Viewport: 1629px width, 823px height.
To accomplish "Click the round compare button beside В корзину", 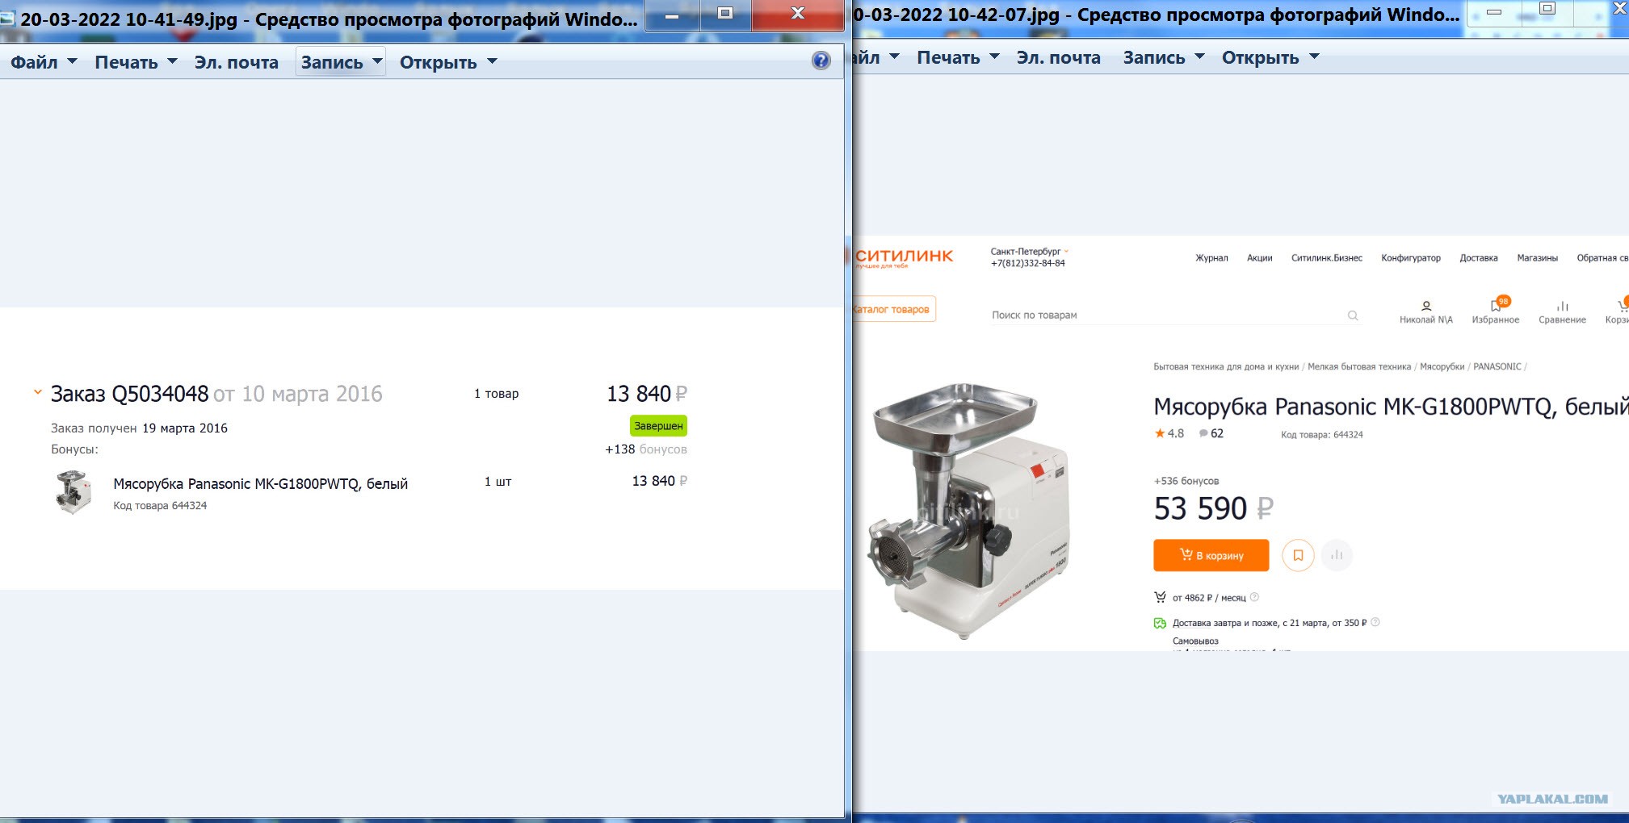I will coord(1337,555).
